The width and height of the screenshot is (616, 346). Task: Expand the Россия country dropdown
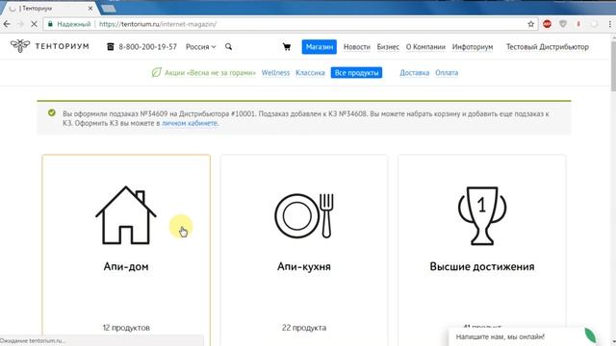point(201,47)
